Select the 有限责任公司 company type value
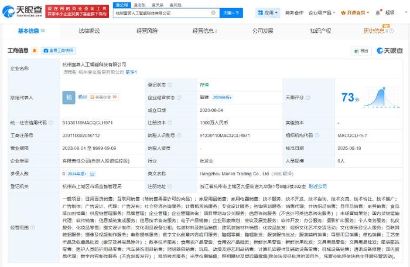The height and width of the screenshot is (267, 410). (95, 161)
